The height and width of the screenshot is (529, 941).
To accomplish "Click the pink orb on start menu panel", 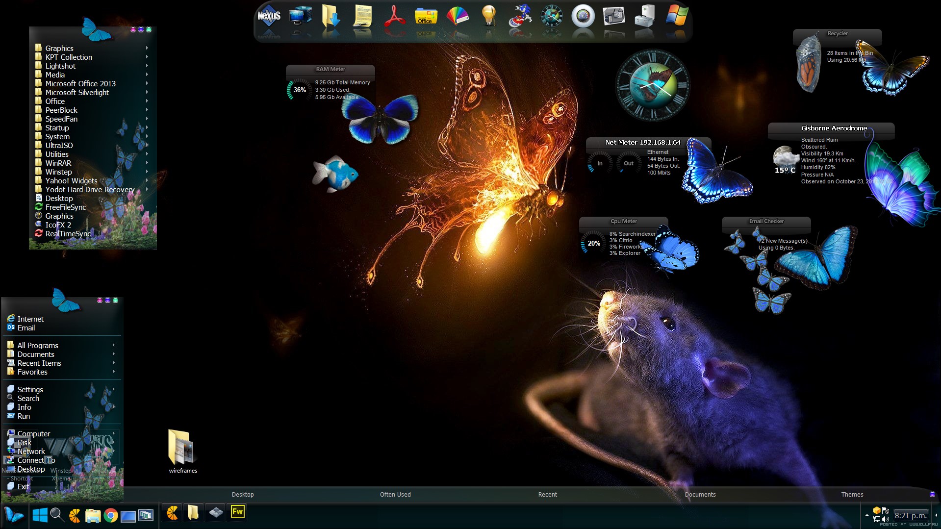I will 100,301.
